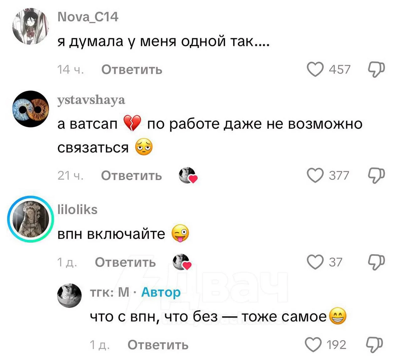Like Nova_C14's comment with the heart

click(315, 69)
